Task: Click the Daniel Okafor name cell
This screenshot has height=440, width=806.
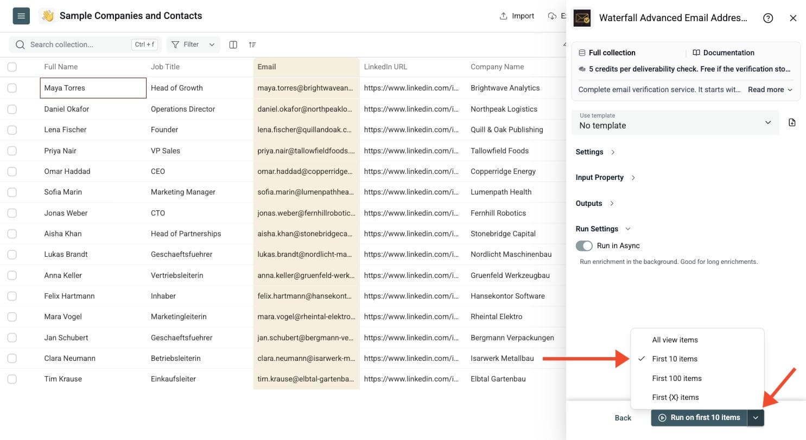Action: pyautogui.click(x=93, y=109)
